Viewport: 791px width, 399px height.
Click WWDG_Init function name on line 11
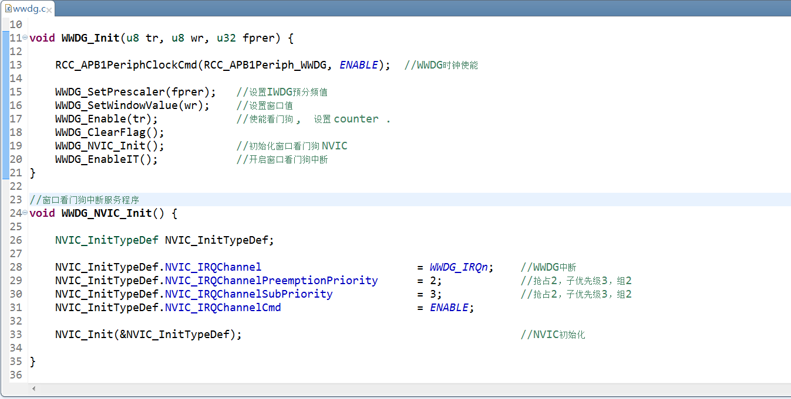(x=90, y=38)
